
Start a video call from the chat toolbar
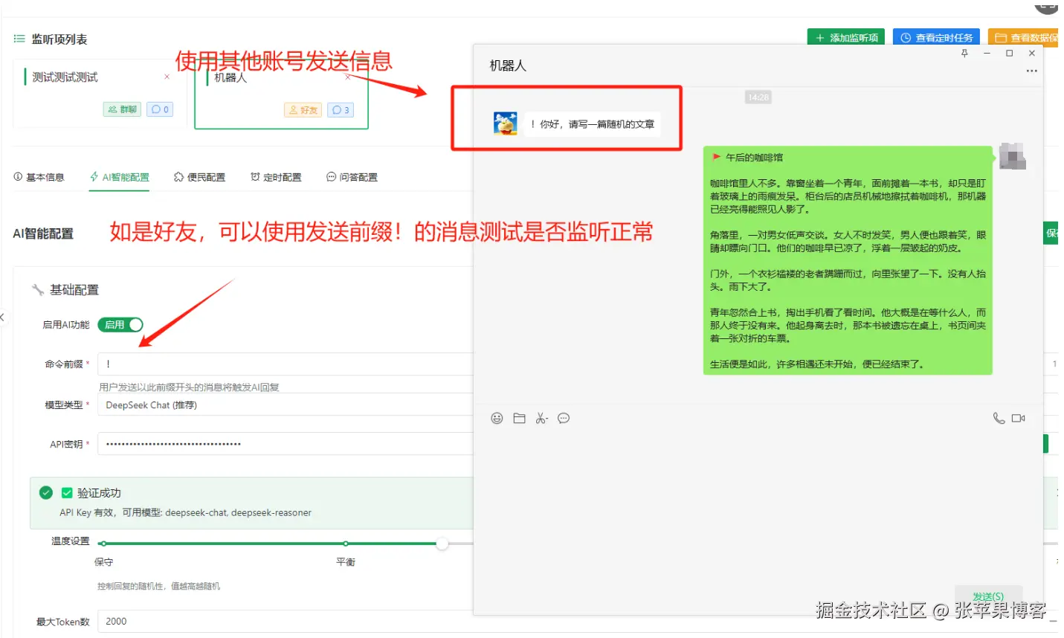click(1019, 418)
